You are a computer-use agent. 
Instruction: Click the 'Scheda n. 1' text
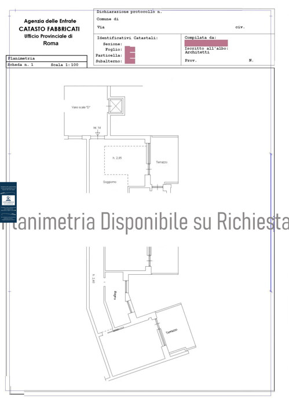pyautogui.click(x=20, y=65)
